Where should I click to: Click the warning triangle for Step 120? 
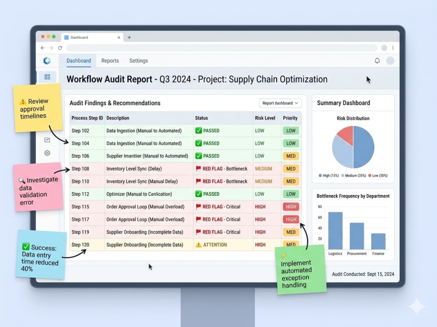[x=198, y=245]
